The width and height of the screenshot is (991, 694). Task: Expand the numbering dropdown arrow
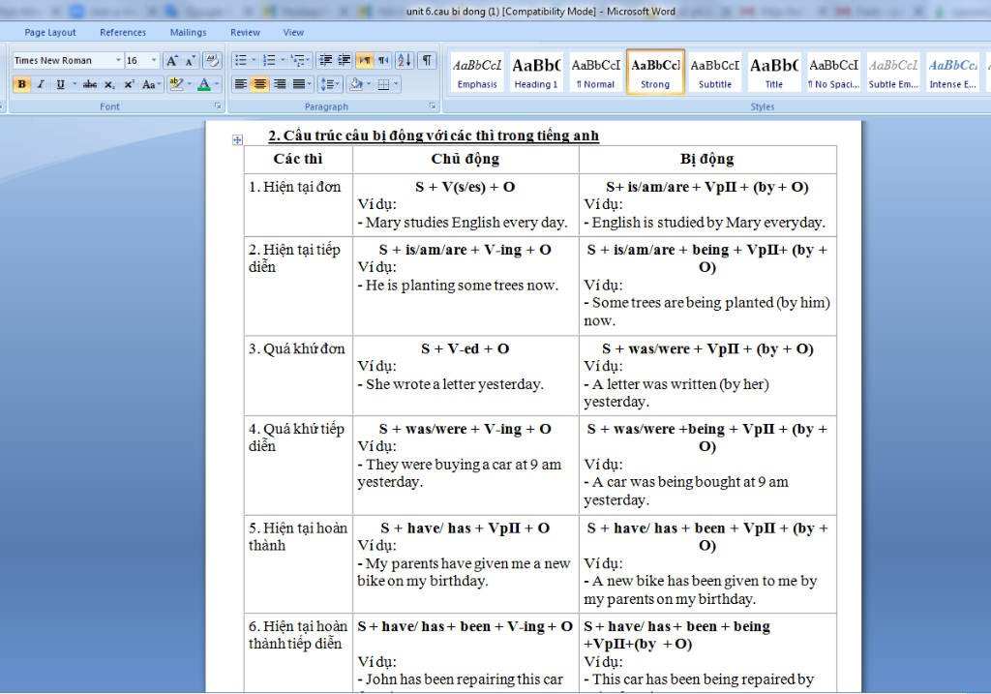click(283, 61)
